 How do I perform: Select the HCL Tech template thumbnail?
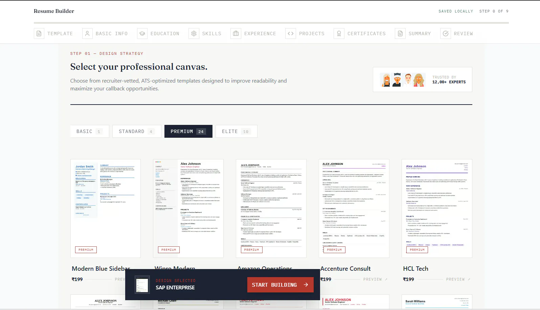(x=437, y=208)
